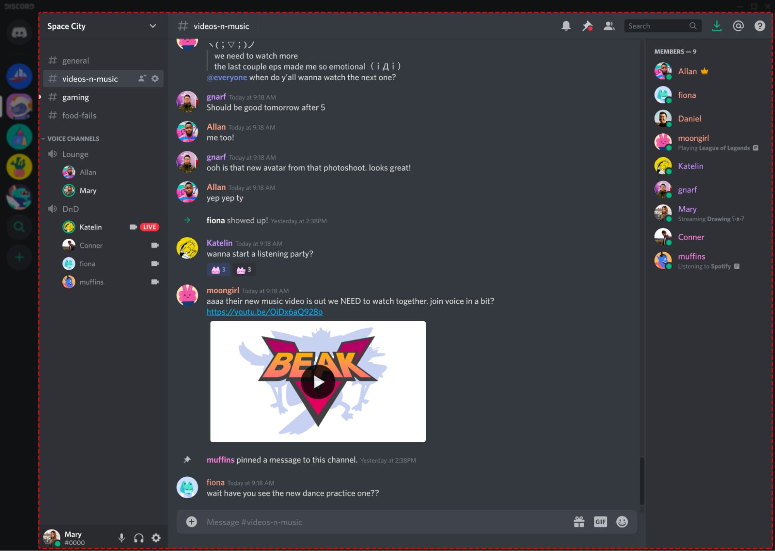775x551 pixels.
Task: Toggle mute on the Lounge voice channel
Action: [52, 154]
